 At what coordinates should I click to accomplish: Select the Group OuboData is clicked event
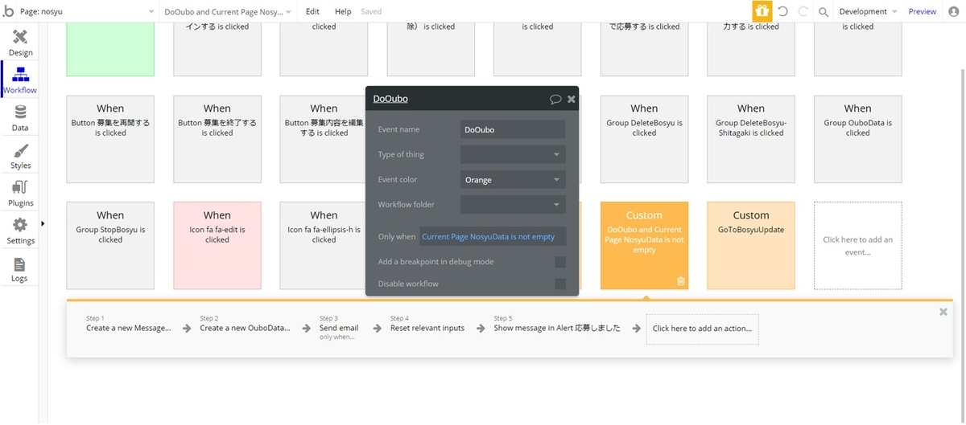click(857, 139)
